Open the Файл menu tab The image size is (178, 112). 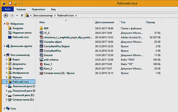pyautogui.click(x=8, y=9)
